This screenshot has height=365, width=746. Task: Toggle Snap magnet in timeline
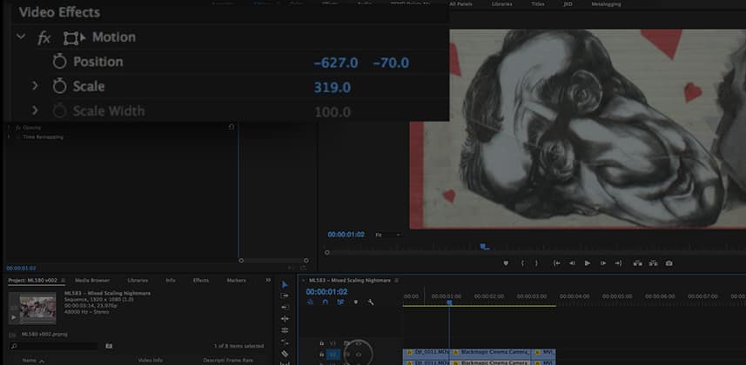[326, 302]
